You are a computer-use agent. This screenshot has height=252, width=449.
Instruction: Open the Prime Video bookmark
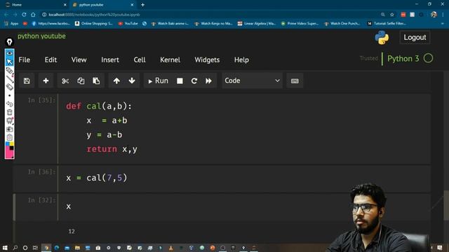tap(300, 23)
